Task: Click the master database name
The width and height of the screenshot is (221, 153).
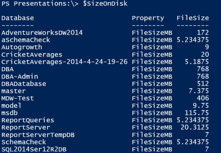Action: (14, 91)
